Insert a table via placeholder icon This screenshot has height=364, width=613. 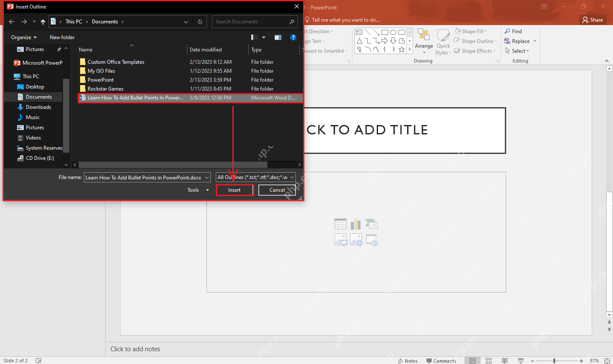[341, 224]
